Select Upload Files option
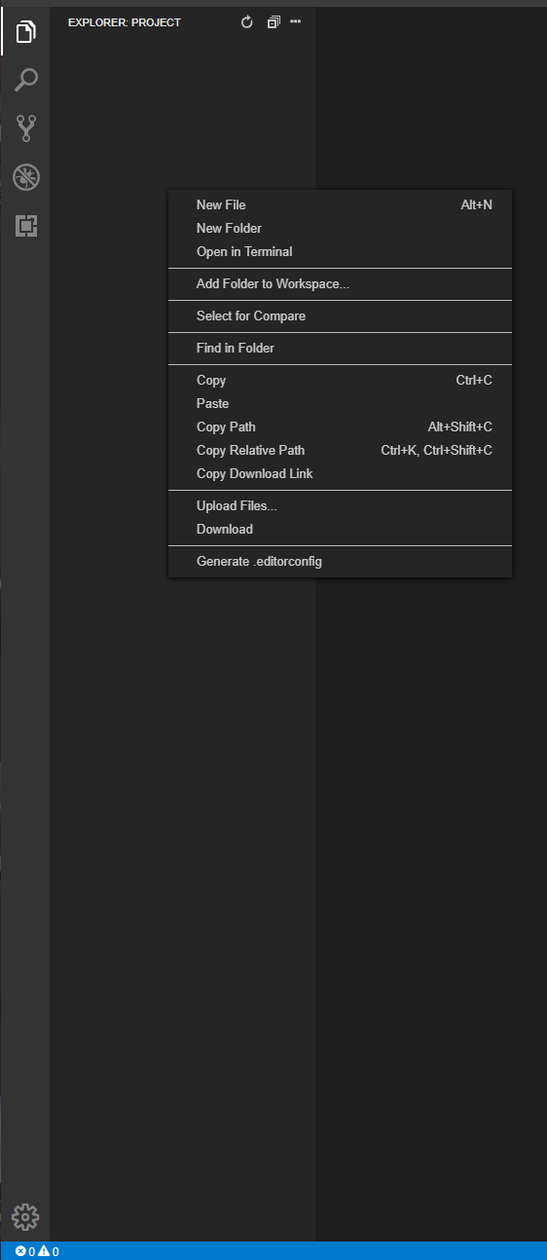This screenshot has width=547, height=1260. [340, 505]
